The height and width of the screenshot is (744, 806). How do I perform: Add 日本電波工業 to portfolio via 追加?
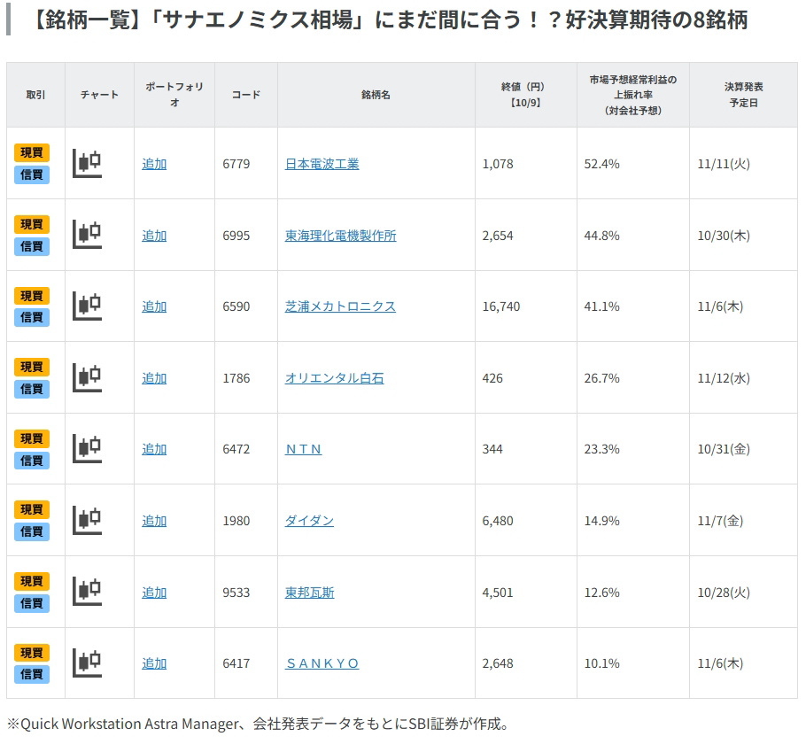point(154,164)
